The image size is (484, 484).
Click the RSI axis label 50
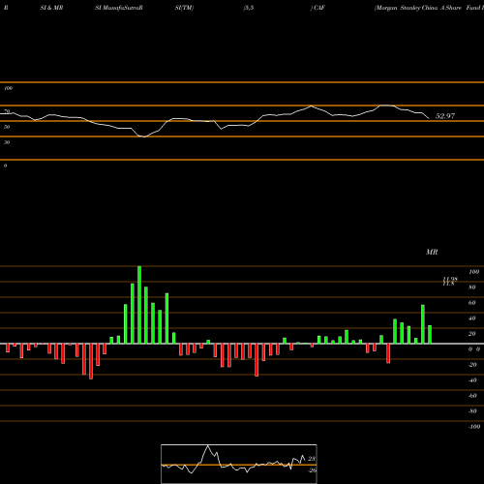point(7,127)
